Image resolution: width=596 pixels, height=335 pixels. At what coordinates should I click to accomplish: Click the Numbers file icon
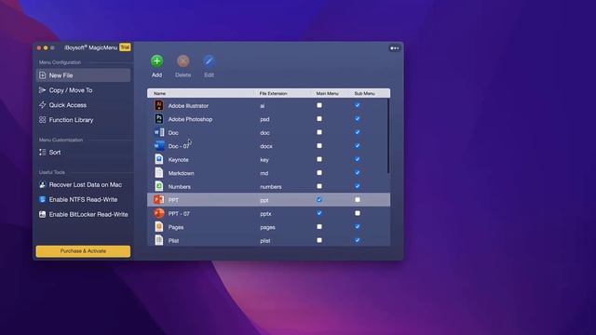[159, 186]
